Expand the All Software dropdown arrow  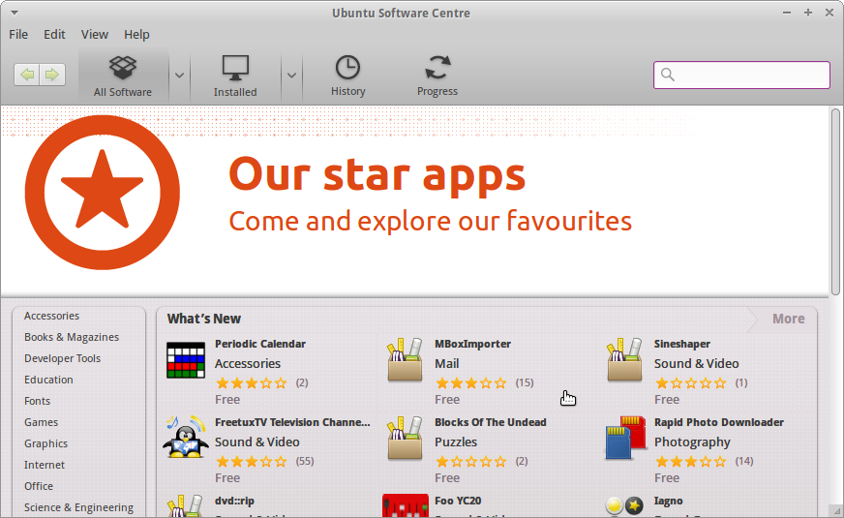[x=179, y=76]
